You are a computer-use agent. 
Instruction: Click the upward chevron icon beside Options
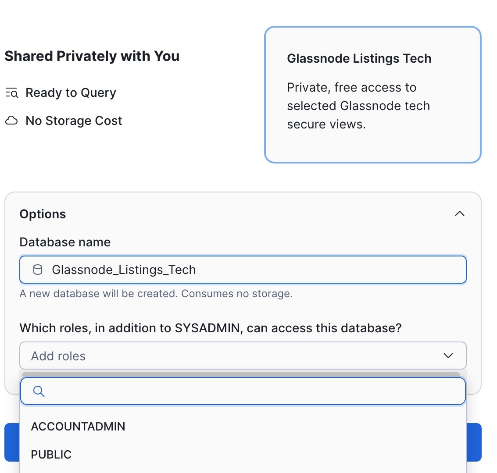point(459,213)
